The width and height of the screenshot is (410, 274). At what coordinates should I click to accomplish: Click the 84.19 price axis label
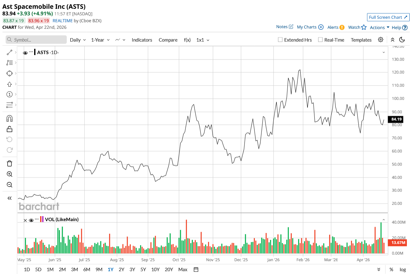(x=396, y=119)
